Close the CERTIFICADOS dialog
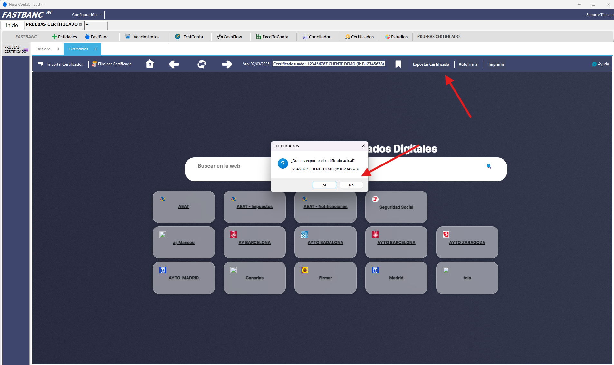 coord(363,146)
